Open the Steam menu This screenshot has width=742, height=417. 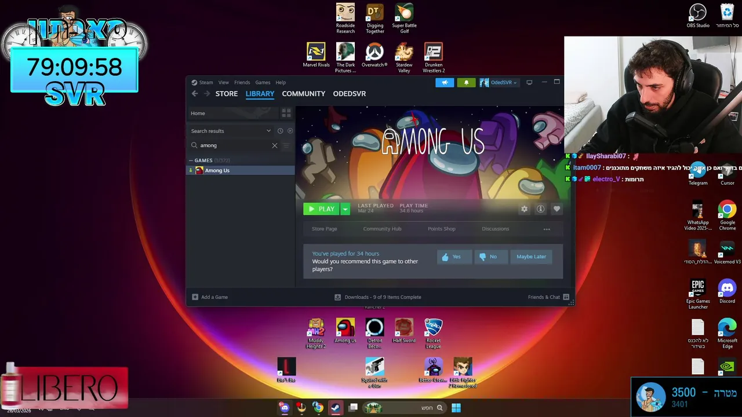pos(202,82)
